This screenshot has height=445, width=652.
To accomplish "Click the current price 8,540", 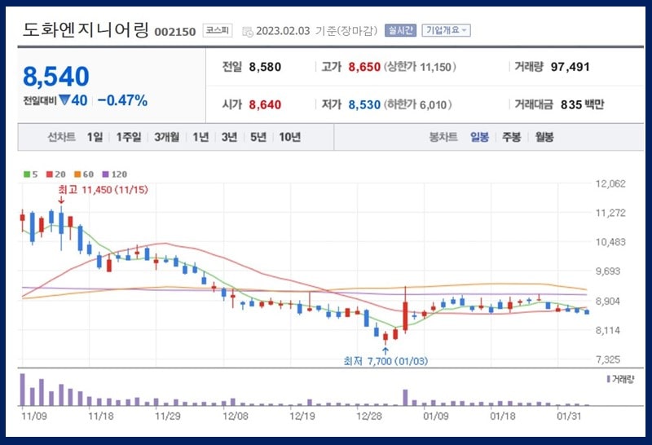I will [56, 77].
